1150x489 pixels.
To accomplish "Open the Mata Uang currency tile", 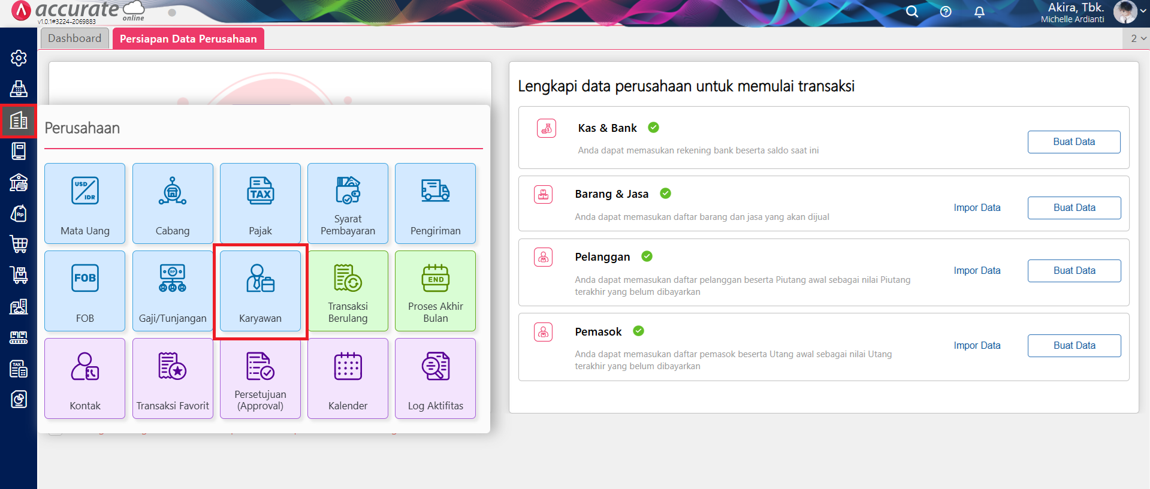I will (85, 204).
